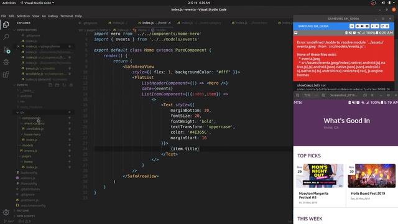Click camera screenshot icon in Samsung toolbar

(x=367, y=26)
